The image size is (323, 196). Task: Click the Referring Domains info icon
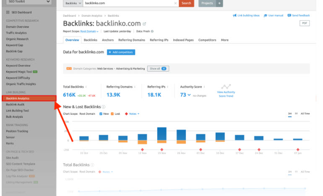[135, 87]
